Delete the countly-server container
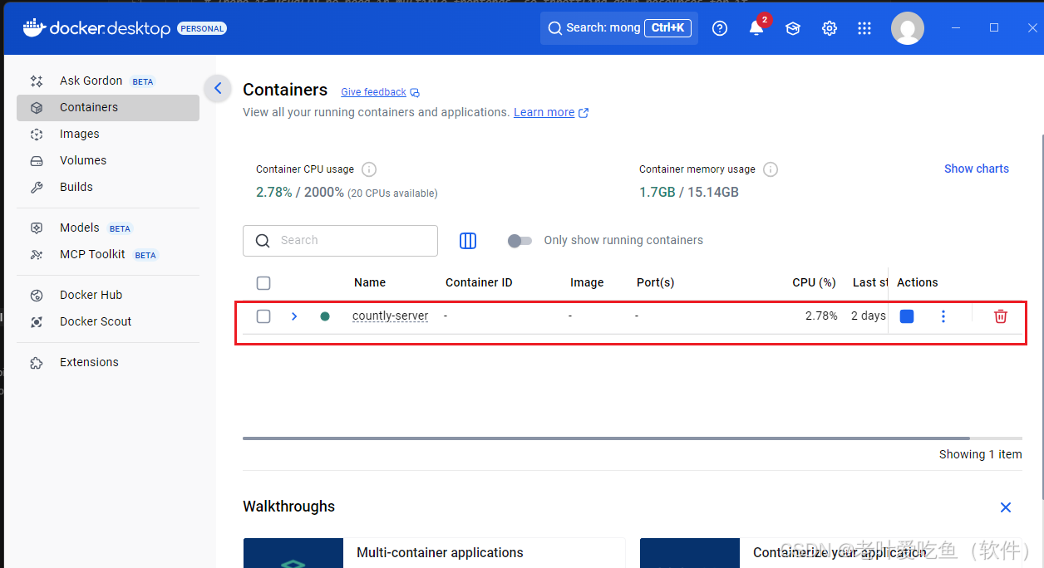1044x568 pixels. click(x=1000, y=316)
